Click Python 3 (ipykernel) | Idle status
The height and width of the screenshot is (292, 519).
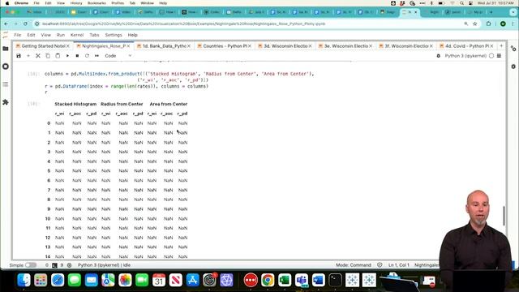click(105, 265)
